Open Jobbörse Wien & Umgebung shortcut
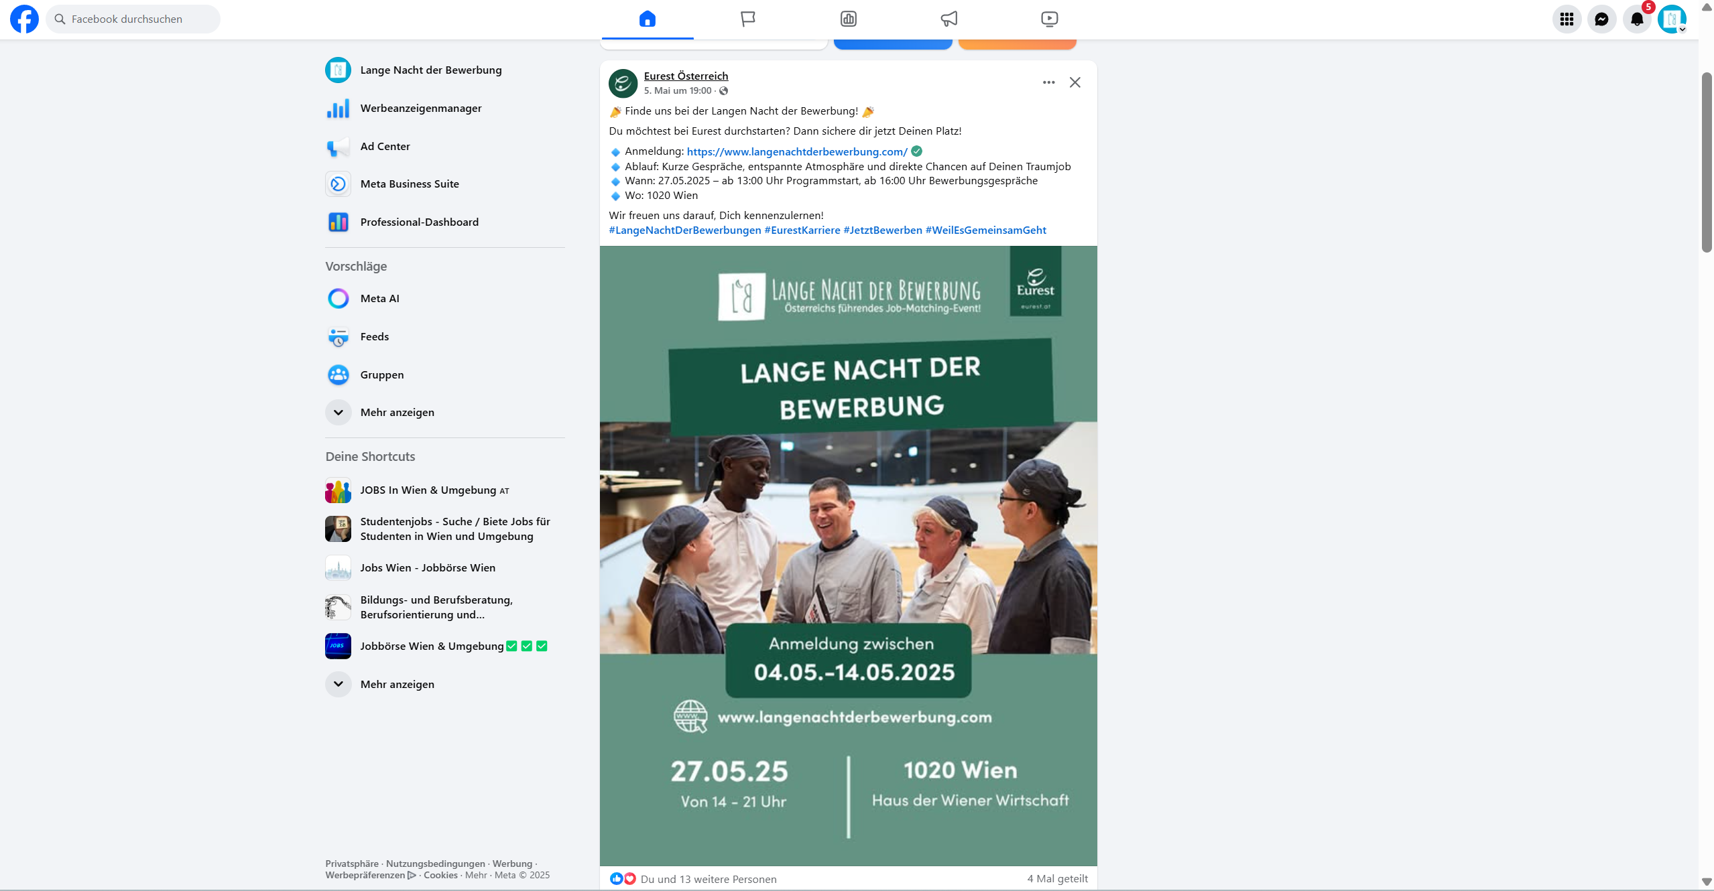Image resolution: width=1714 pixels, height=891 pixels. 445,646
